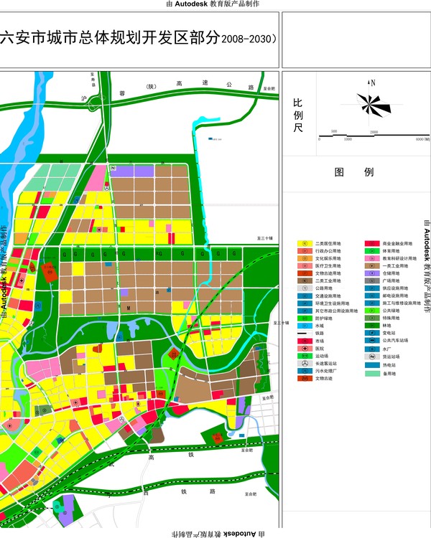Click the 图例 legend heading
This screenshot has width=431, height=538.
(x=354, y=172)
